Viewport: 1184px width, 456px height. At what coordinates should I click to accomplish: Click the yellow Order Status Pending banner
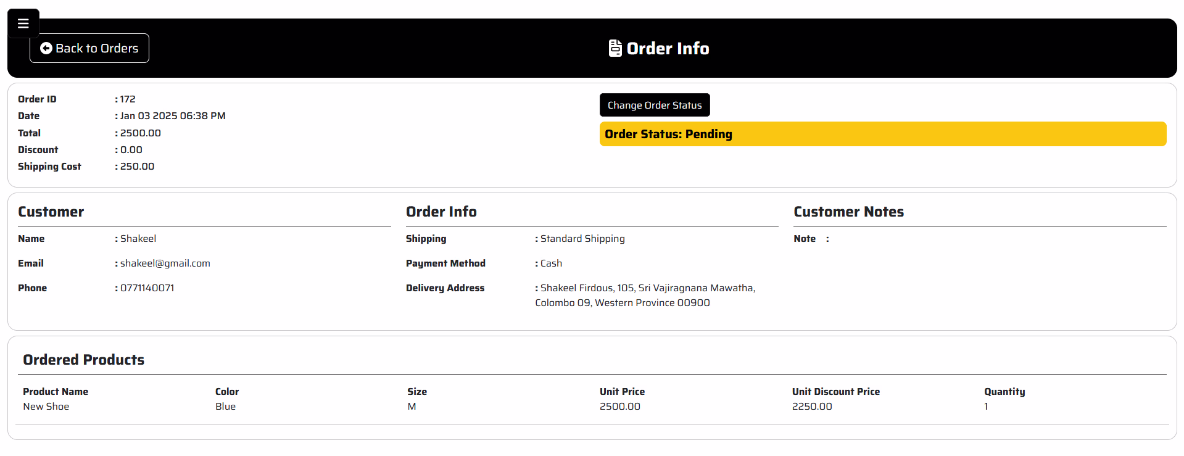point(882,134)
